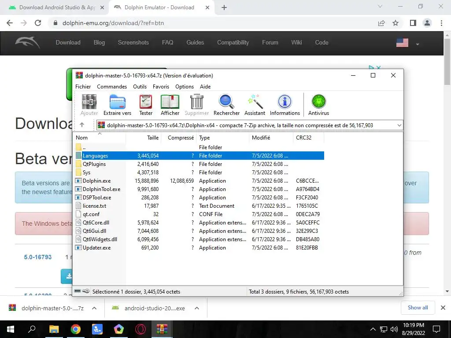Sort by the Taille column header
451x338 pixels.
coord(143,138)
